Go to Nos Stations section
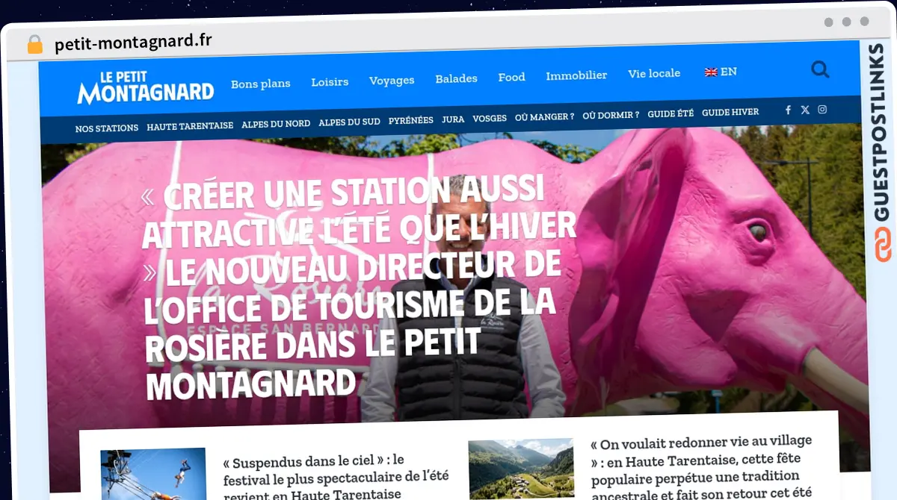Screen dimensions: 897x500 click(x=107, y=128)
